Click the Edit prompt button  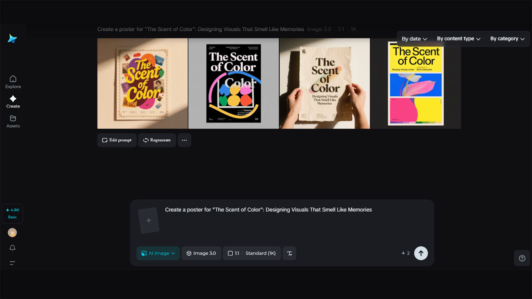coord(117,140)
